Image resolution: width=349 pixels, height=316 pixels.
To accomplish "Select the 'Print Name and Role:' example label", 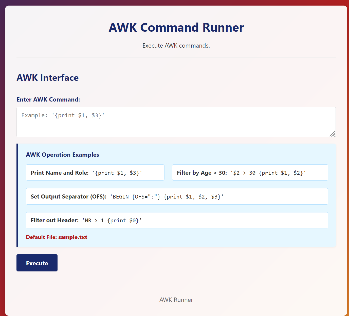I will (x=60, y=173).
